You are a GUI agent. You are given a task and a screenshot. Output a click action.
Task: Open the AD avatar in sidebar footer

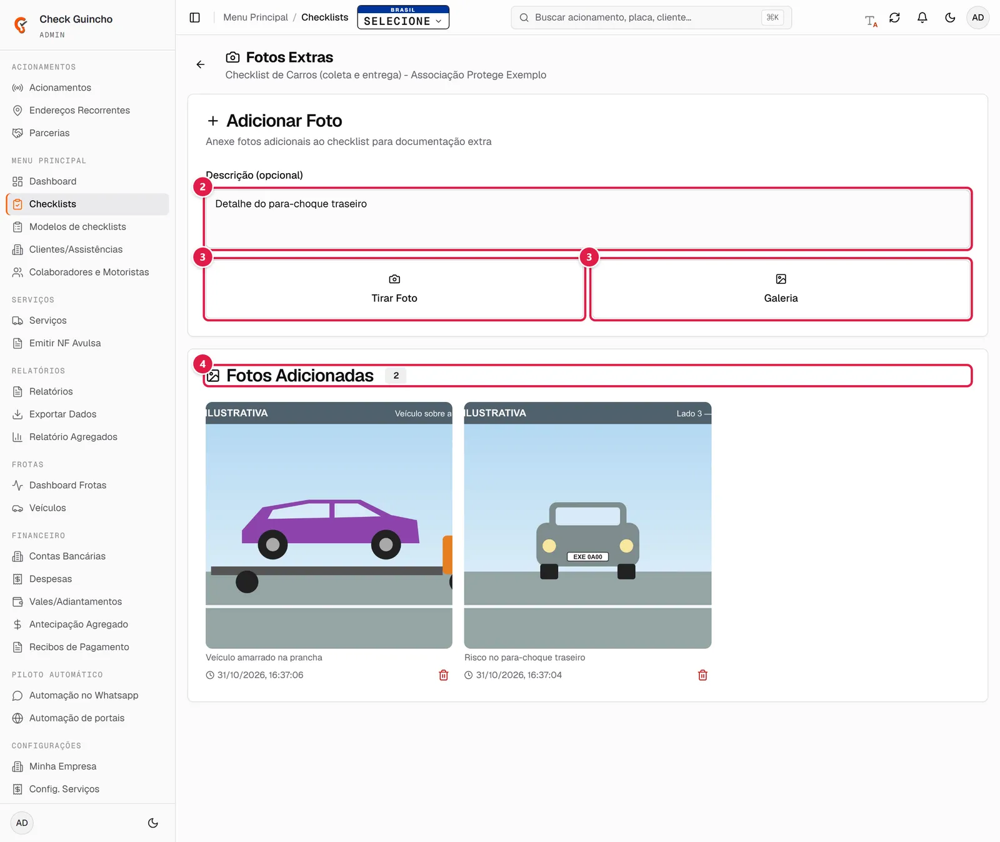point(22,823)
